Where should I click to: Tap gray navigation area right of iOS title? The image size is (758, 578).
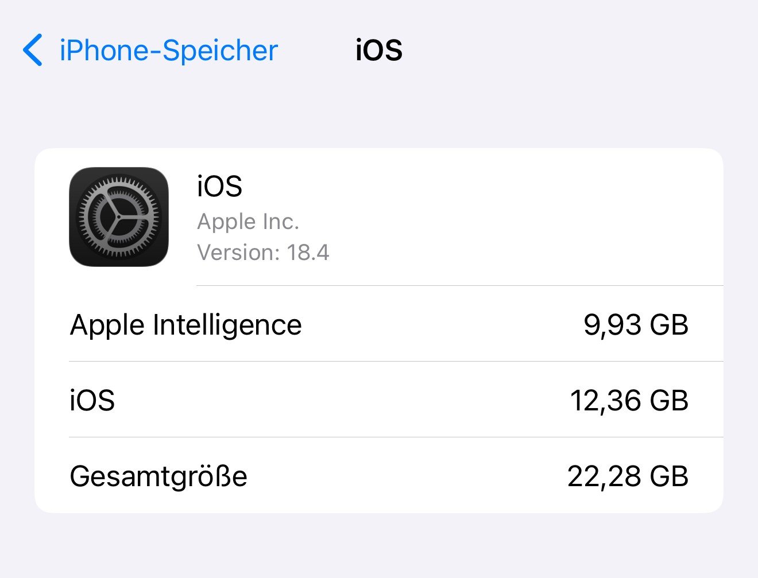point(574,51)
